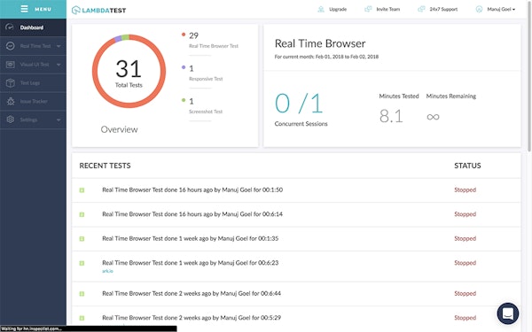This screenshot has width=532, height=332.
Task: Click the Invite Team link
Action: pos(387,9)
